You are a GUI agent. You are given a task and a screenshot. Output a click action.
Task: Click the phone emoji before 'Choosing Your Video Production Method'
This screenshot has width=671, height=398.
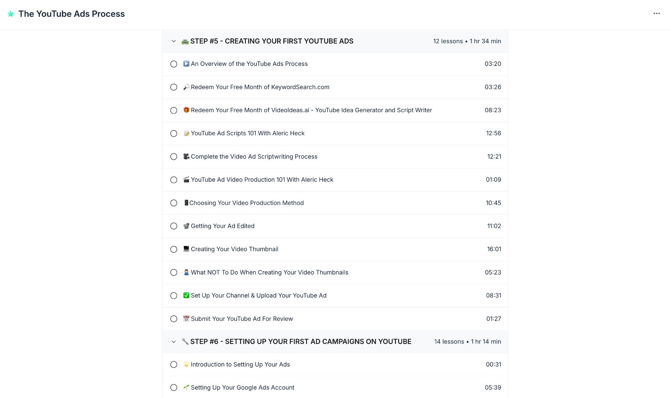pos(186,203)
